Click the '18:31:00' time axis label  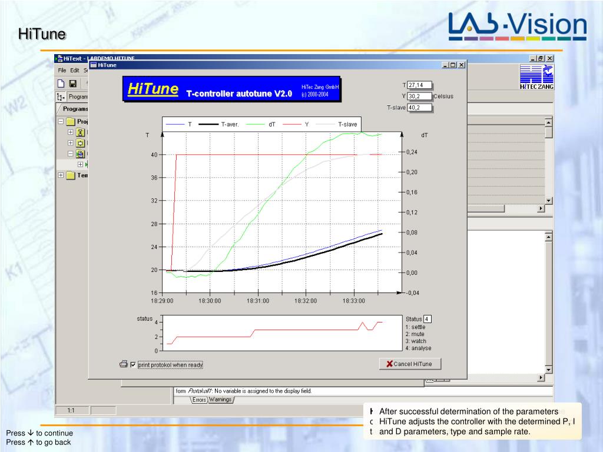[x=258, y=301]
